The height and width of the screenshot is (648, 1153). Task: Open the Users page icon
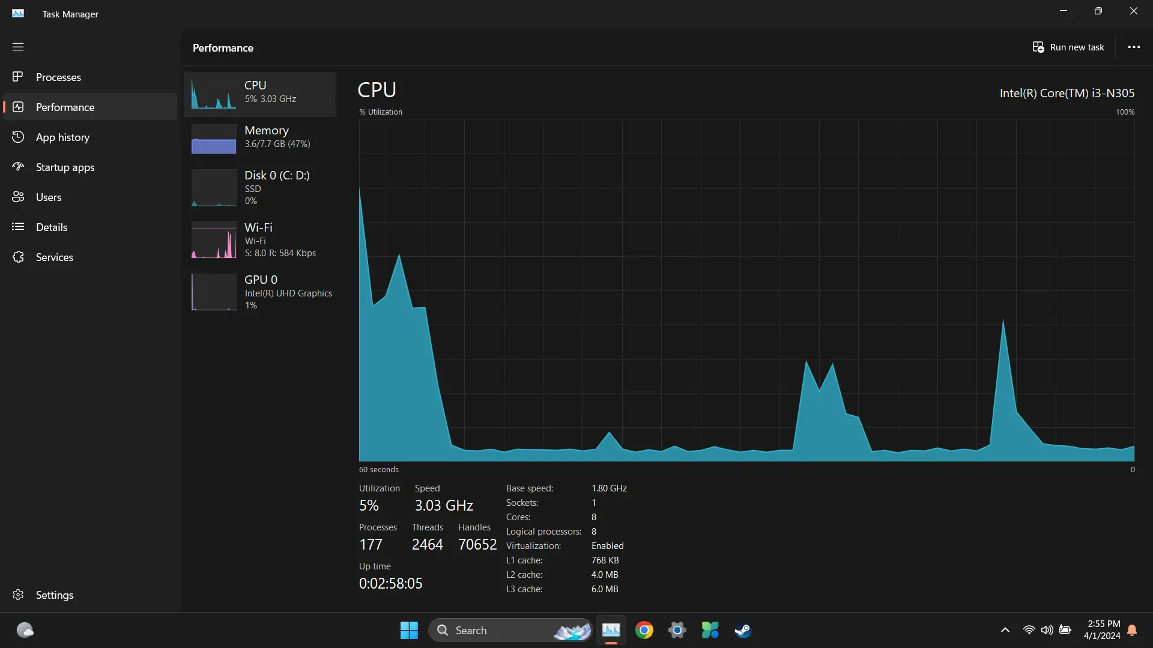tap(18, 197)
